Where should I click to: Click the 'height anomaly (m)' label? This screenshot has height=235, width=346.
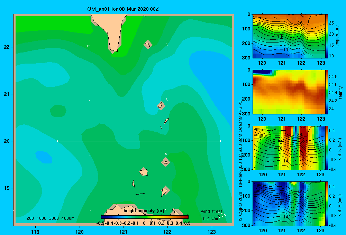144,211
